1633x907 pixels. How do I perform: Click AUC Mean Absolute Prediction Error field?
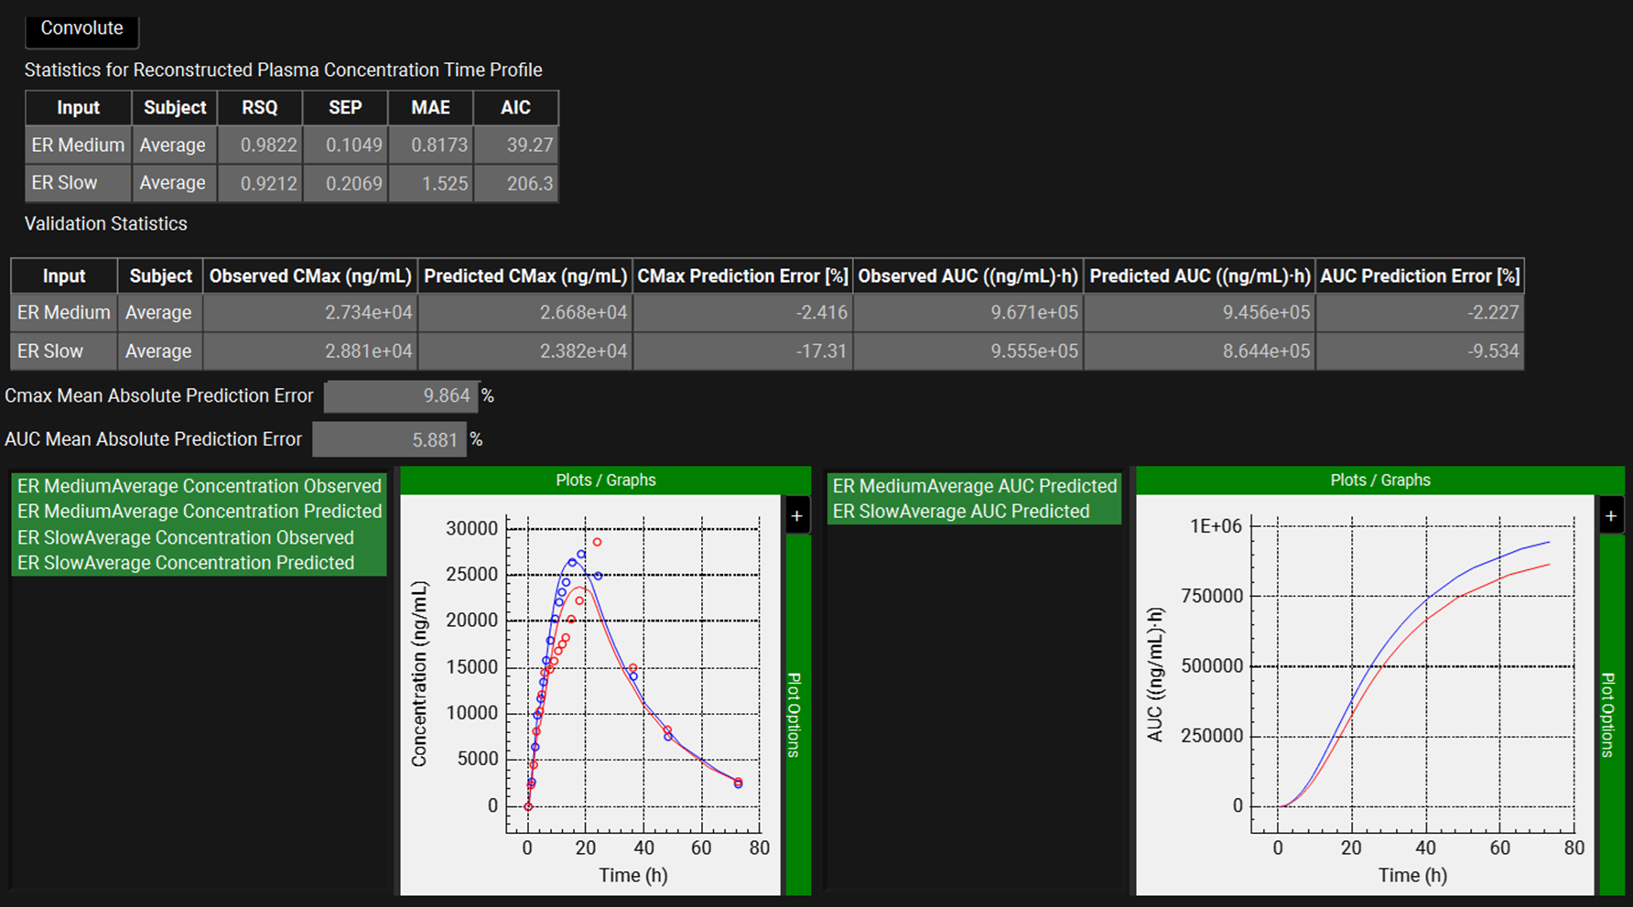[389, 440]
